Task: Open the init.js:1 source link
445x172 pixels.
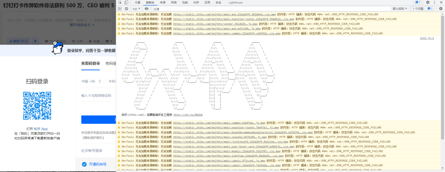Action: pos(427,38)
